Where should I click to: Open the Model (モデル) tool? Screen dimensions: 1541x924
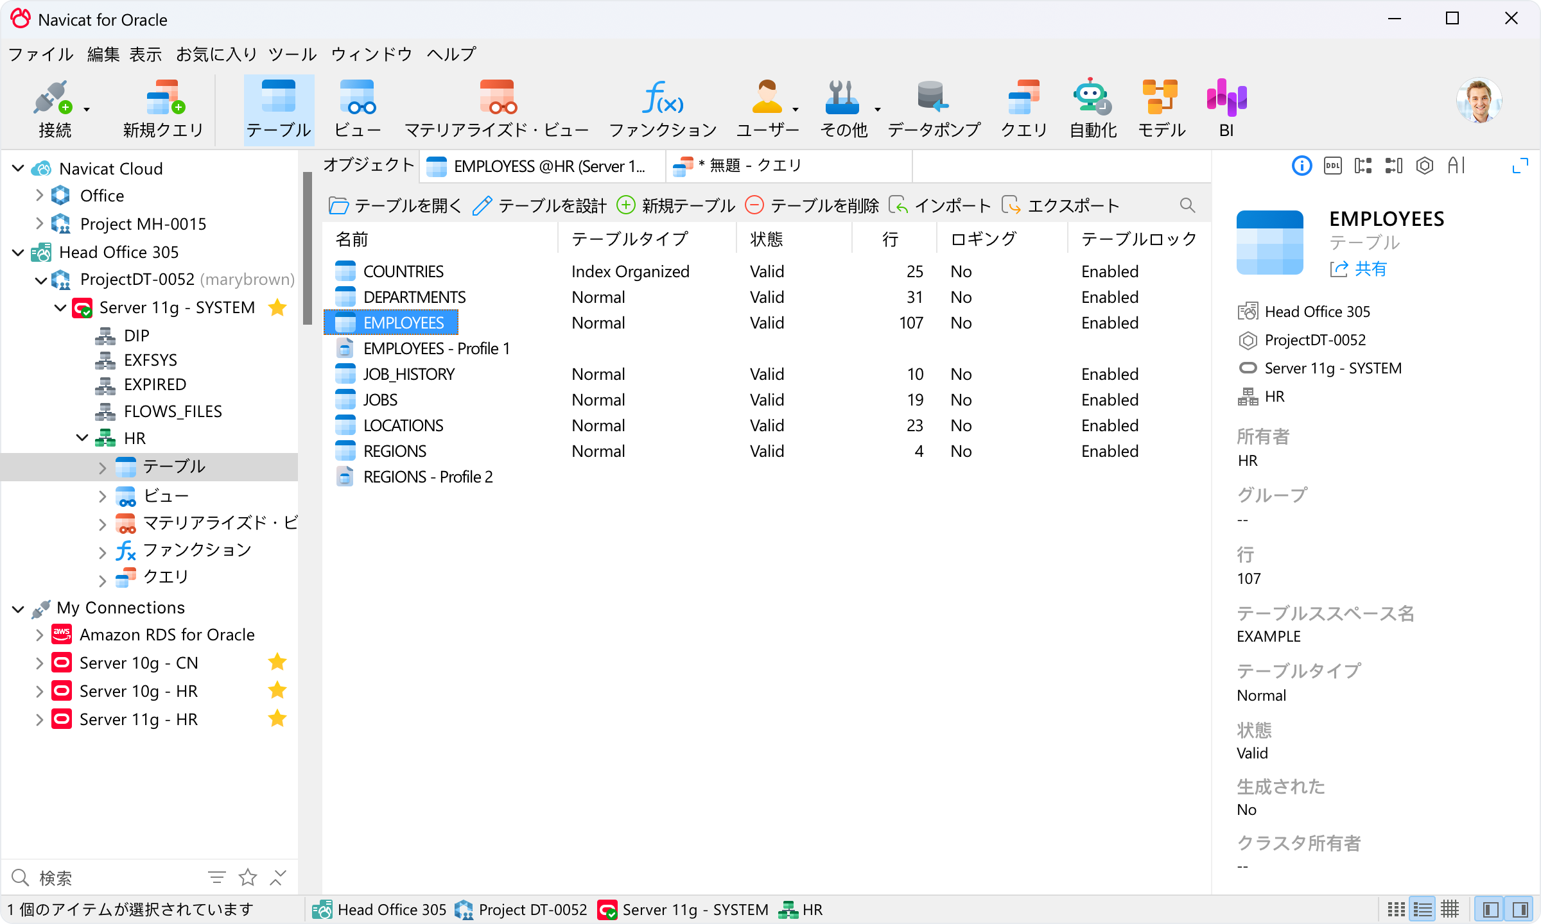tap(1161, 109)
